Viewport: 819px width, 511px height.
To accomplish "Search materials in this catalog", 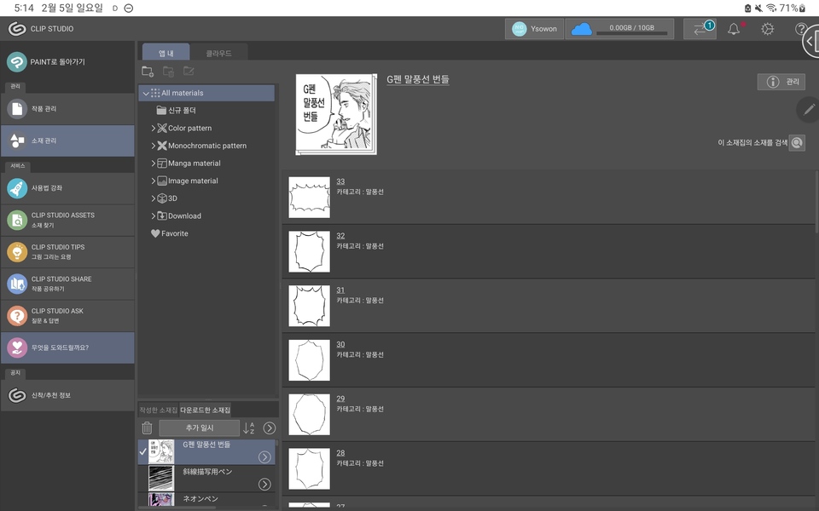I will 797,142.
